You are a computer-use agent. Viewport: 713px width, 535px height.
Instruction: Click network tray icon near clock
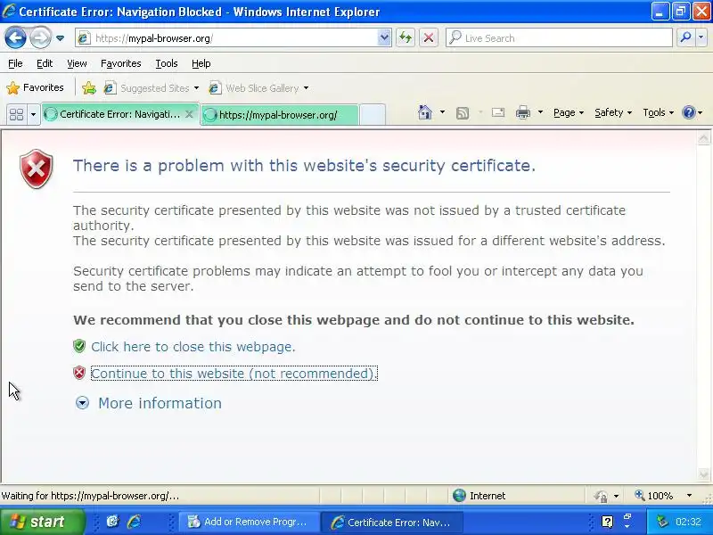[663, 522]
